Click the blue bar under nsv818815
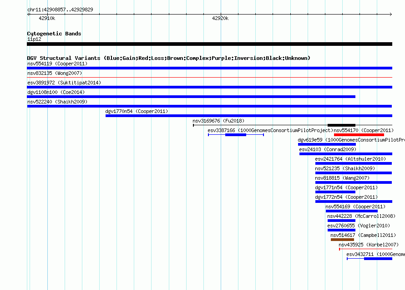Viewport: 405px width, 290px height. coord(354,182)
